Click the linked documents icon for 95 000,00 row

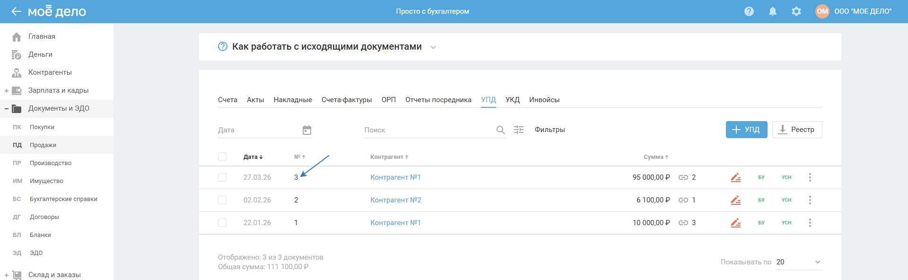tap(683, 177)
